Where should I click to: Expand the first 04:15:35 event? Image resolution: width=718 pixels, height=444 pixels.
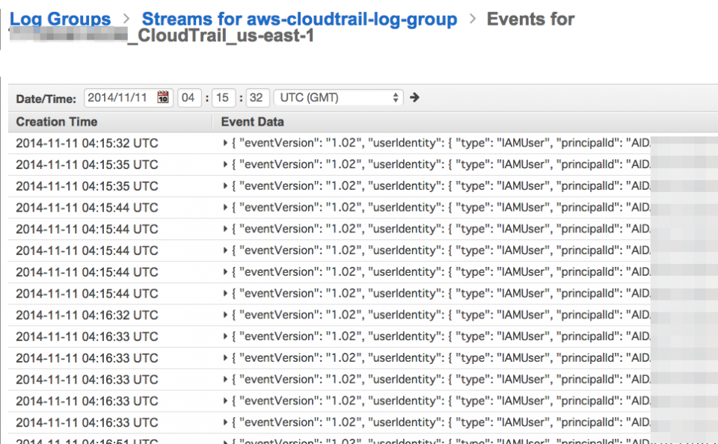pos(225,164)
